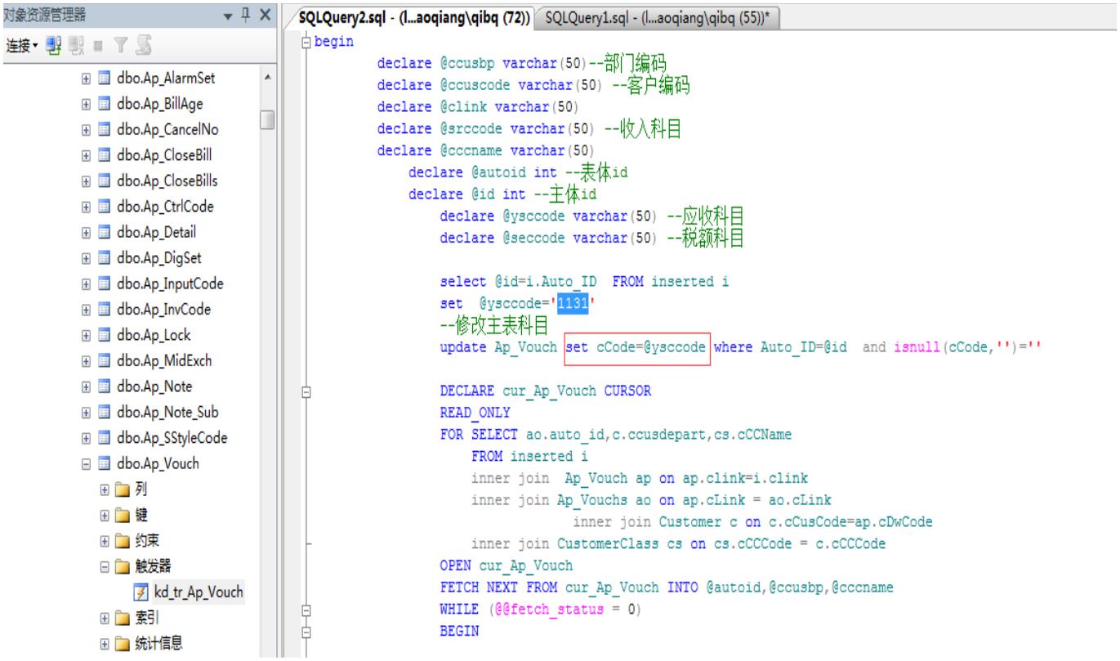The image size is (1120, 661).
Task: Expand dbo.Ap_CtrlCode table node
Action: [86, 207]
